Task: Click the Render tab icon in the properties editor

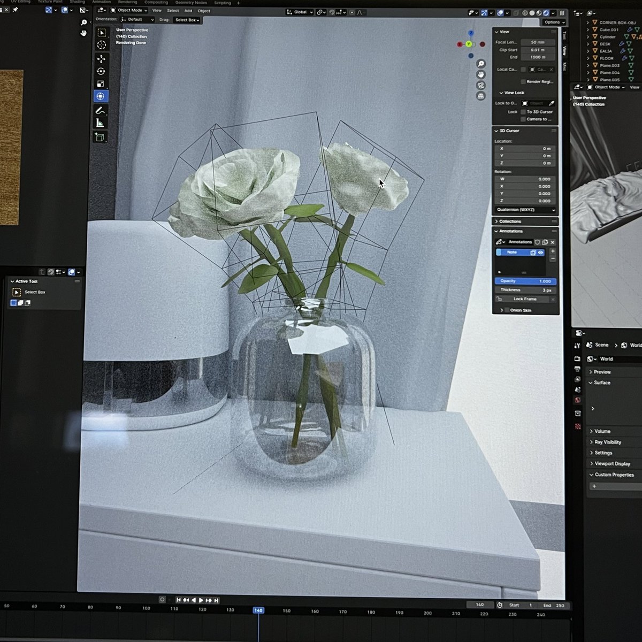Action: tap(577, 358)
